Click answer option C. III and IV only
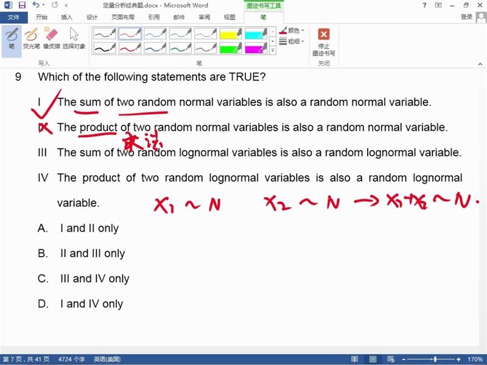This screenshot has height=365, width=487. tap(83, 279)
